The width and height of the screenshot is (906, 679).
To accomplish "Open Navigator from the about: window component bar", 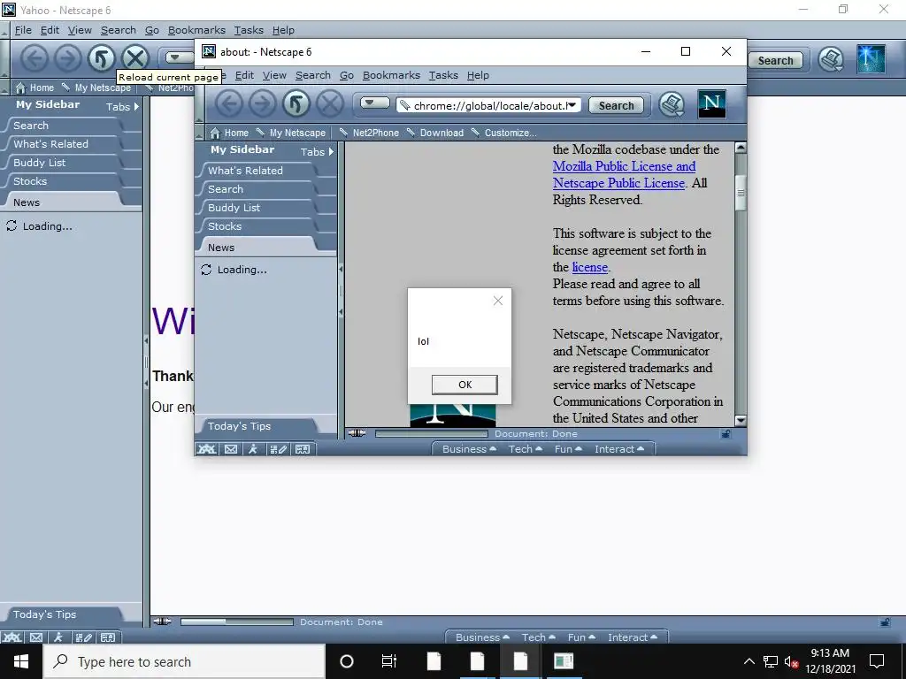I will [x=206, y=449].
